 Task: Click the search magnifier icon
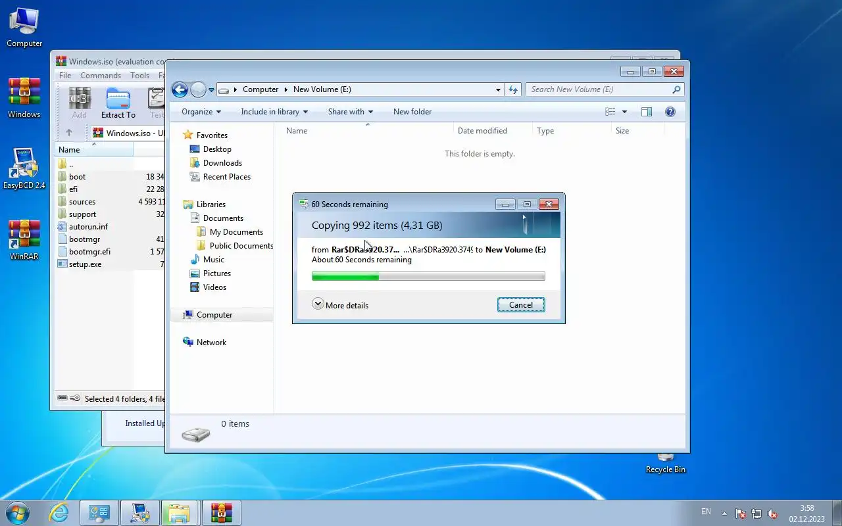tap(676, 89)
